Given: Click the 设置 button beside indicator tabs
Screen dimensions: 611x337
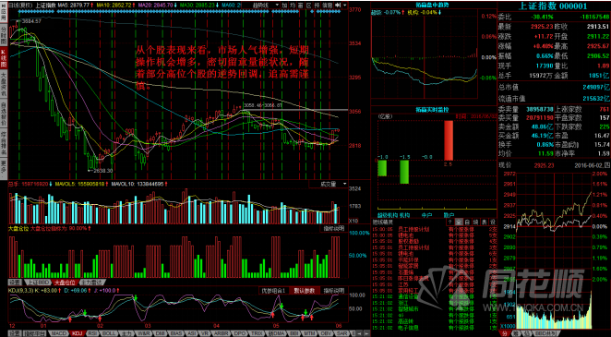Looking at the screenshot, I should 15,333.
